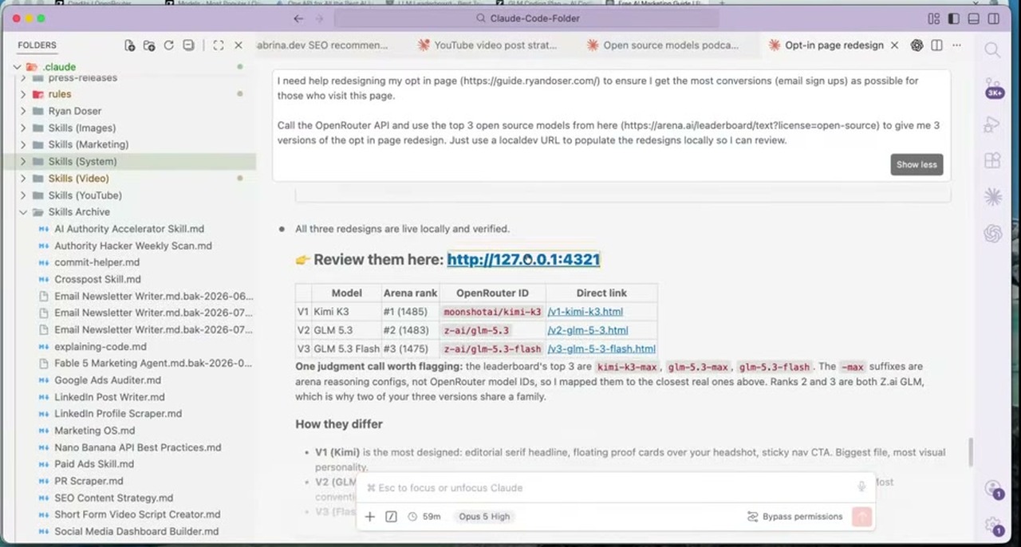Open the settings gear with badge
The image size is (1021, 547).
[x=994, y=525]
